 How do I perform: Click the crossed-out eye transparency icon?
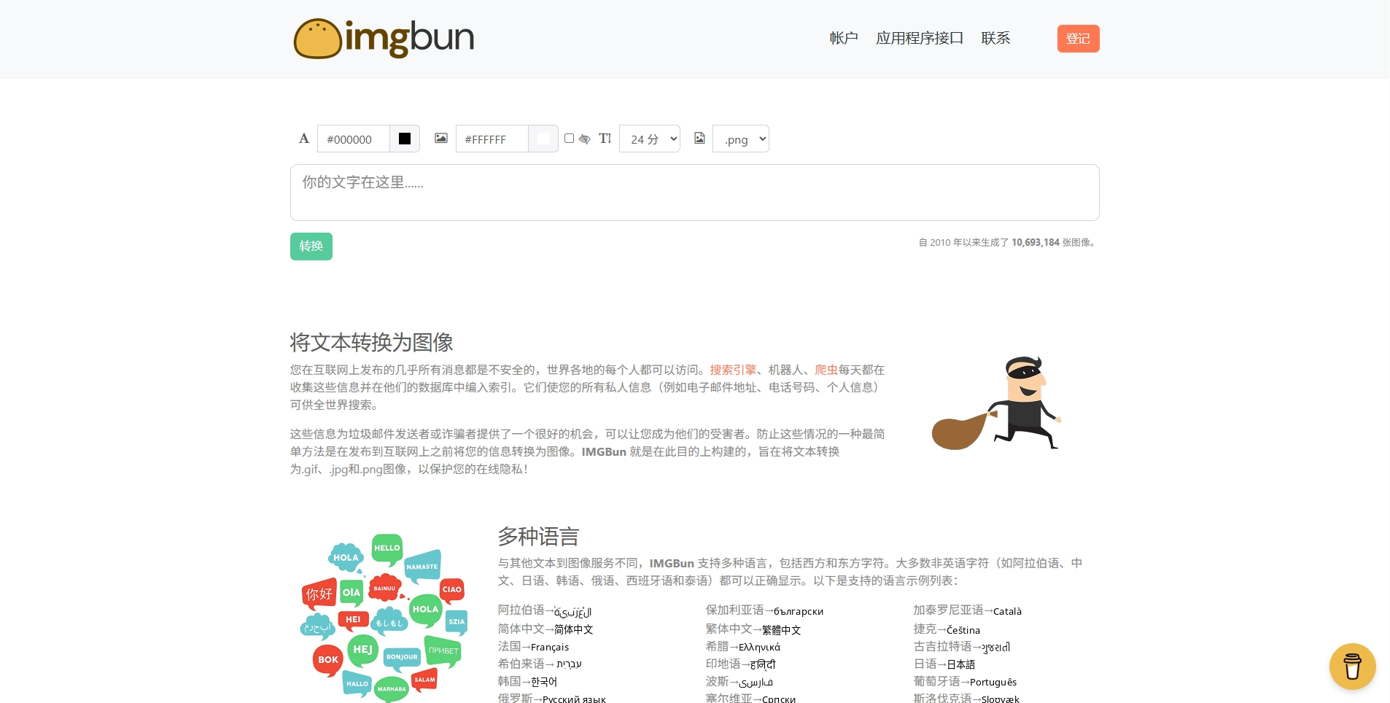tap(585, 139)
